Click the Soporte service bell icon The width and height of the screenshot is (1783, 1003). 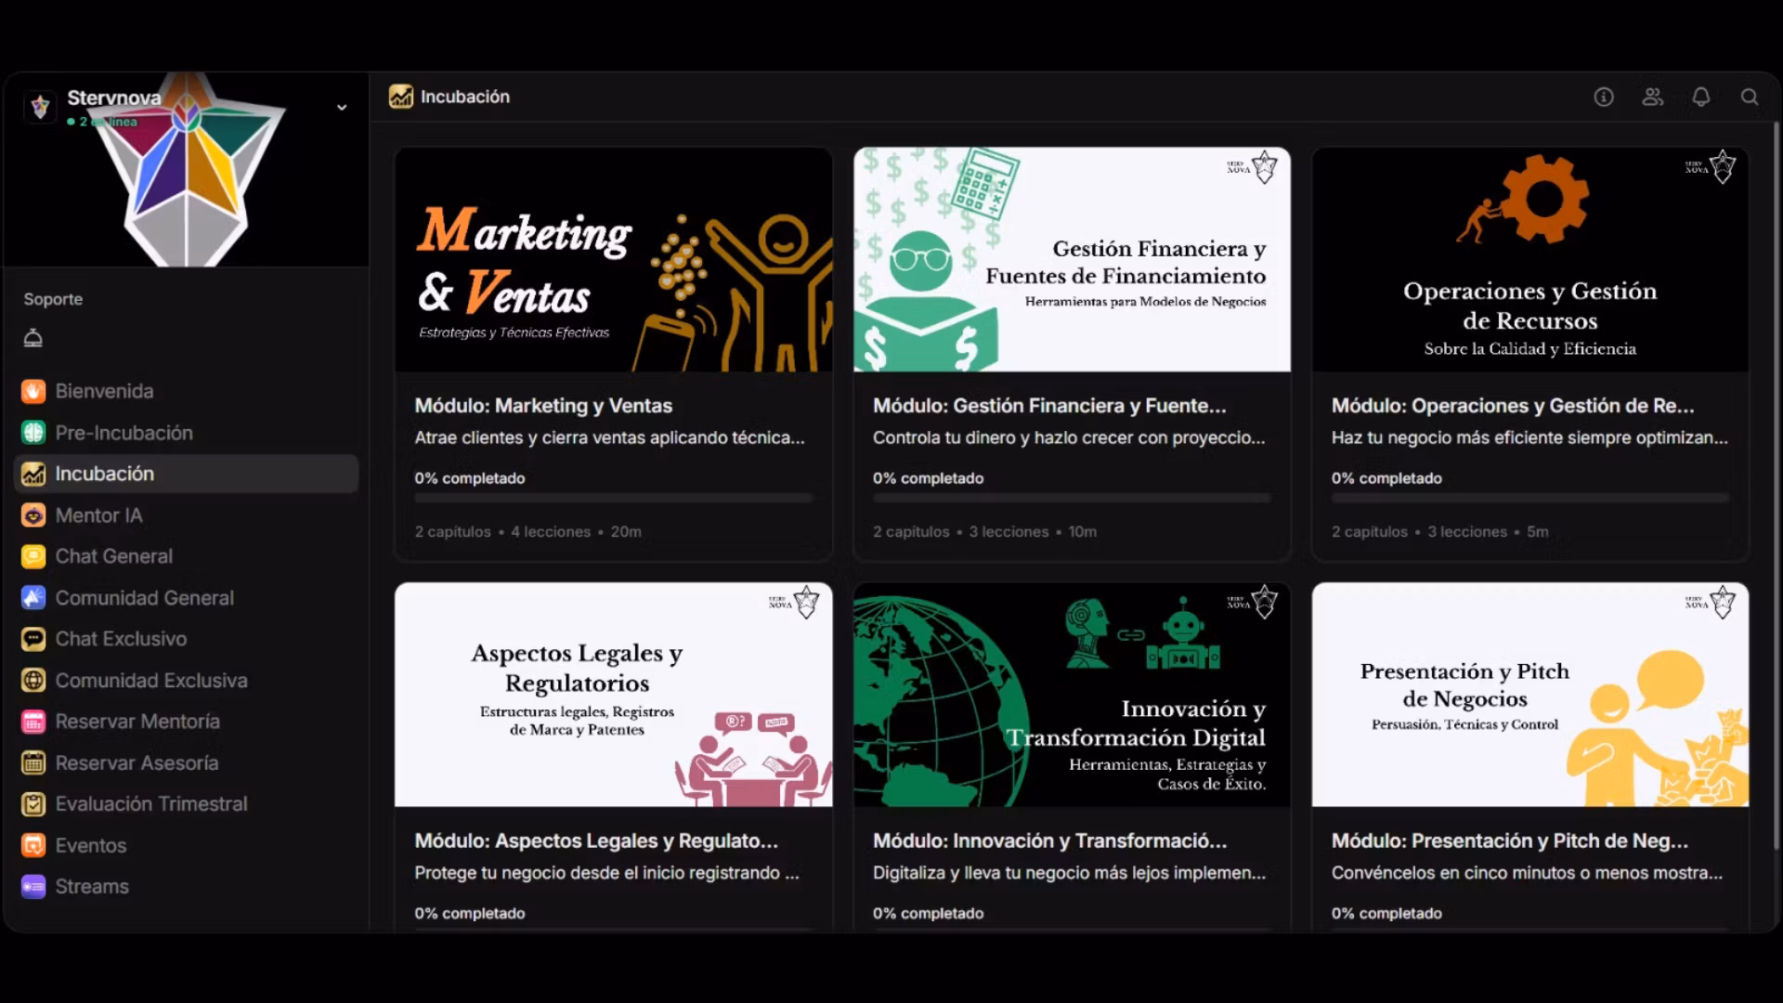(33, 338)
